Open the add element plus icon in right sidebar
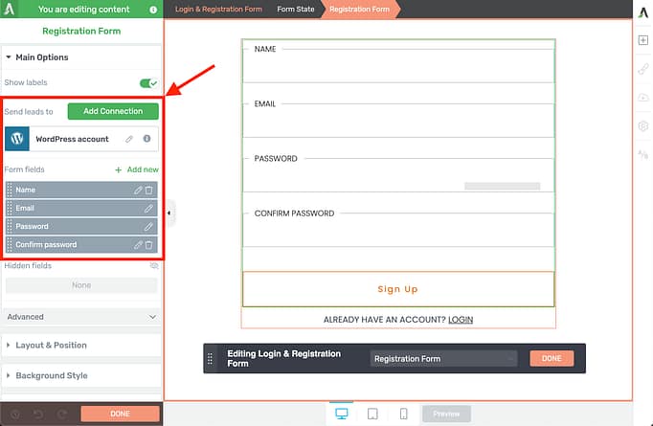Viewport: 653px width, 426px height. coord(643,40)
